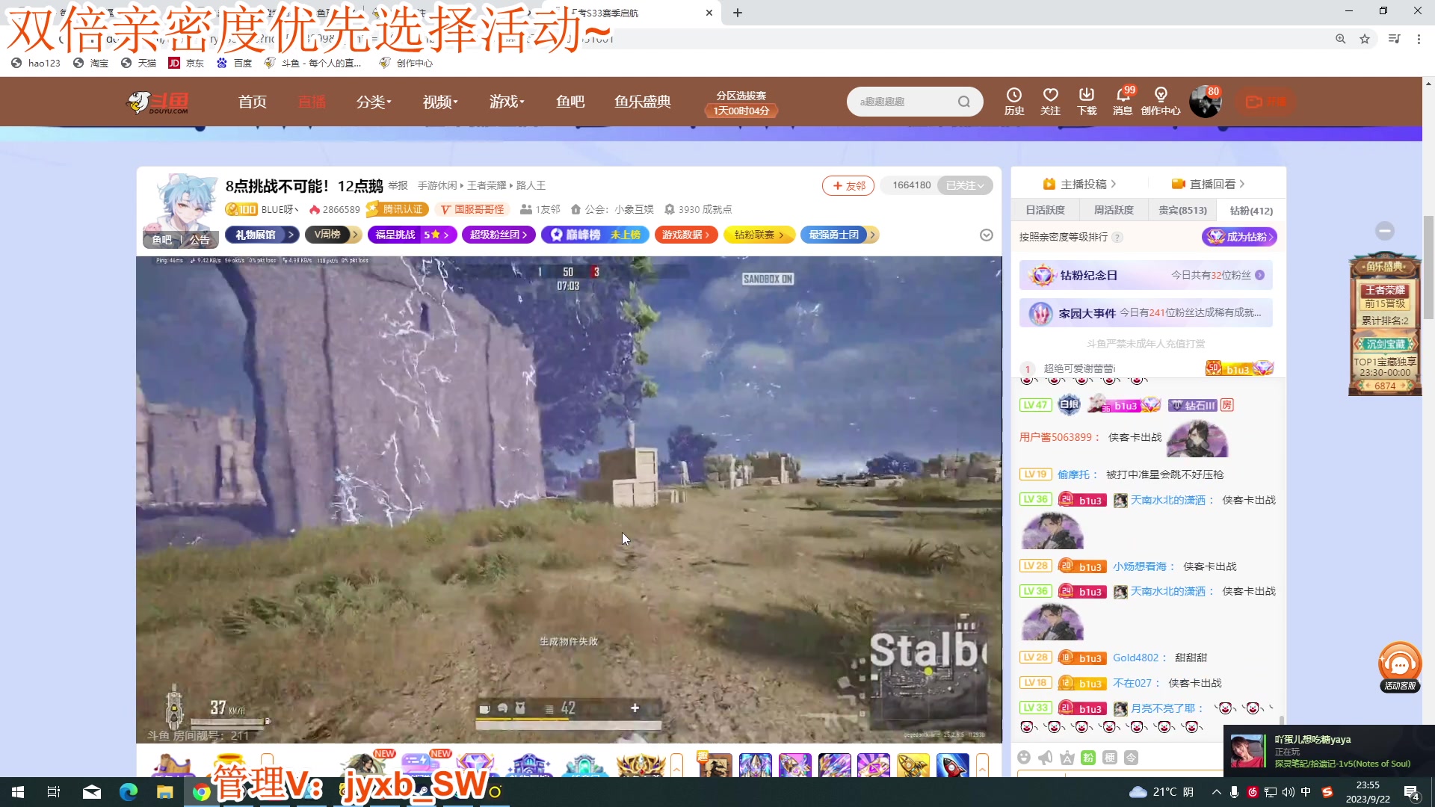Open the 关注 follow heart icon
Viewport: 1435px width, 807px height.
[x=1050, y=101]
